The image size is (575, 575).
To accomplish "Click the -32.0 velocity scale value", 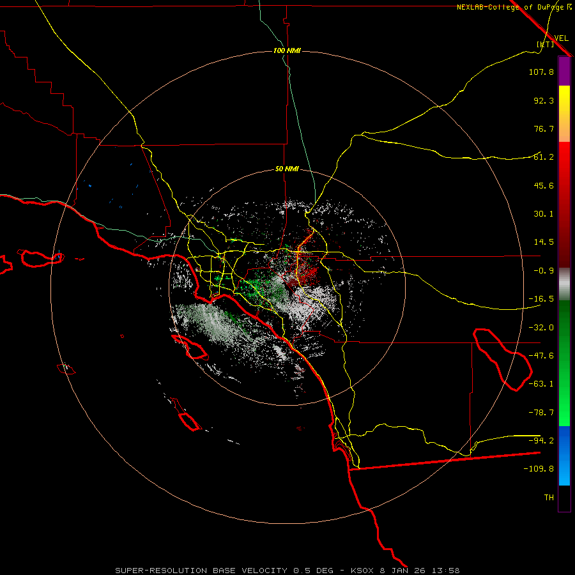I will point(541,328).
